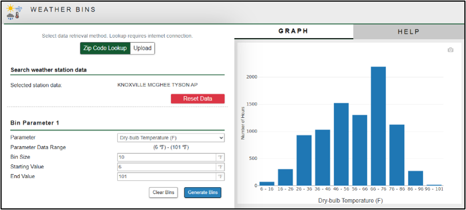
Task: Select the 56 - 66 histogram bar
Action: tap(360, 150)
